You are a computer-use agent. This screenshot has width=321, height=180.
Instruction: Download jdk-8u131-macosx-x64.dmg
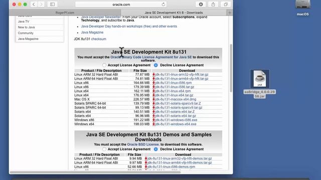tap(176, 99)
